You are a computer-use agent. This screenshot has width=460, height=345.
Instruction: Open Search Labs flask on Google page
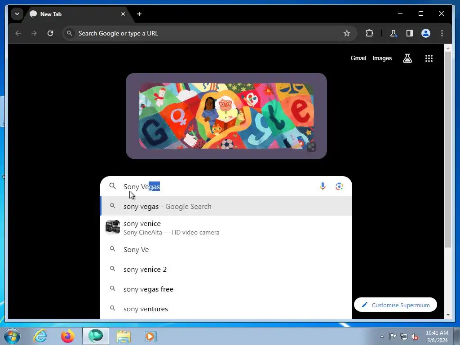tap(407, 58)
